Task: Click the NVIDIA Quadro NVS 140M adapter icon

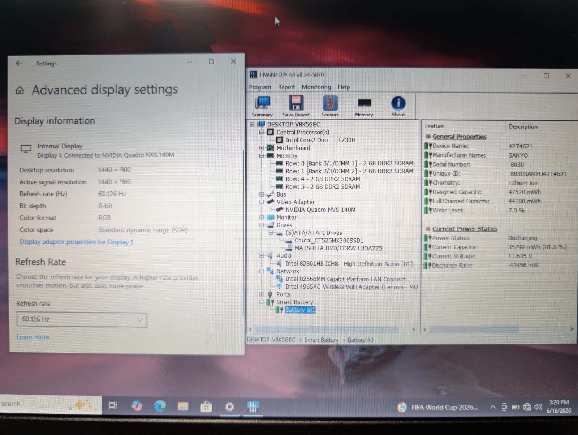Action: click(x=279, y=210)
